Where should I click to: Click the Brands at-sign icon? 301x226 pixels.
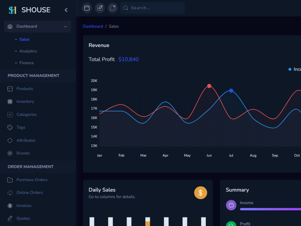tap(10, 153)
